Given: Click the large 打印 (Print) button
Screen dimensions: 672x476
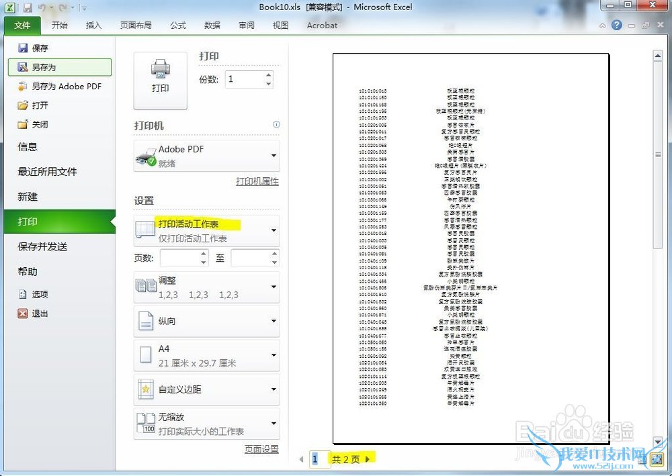Looking at the screenshot, I should [160, 80].
